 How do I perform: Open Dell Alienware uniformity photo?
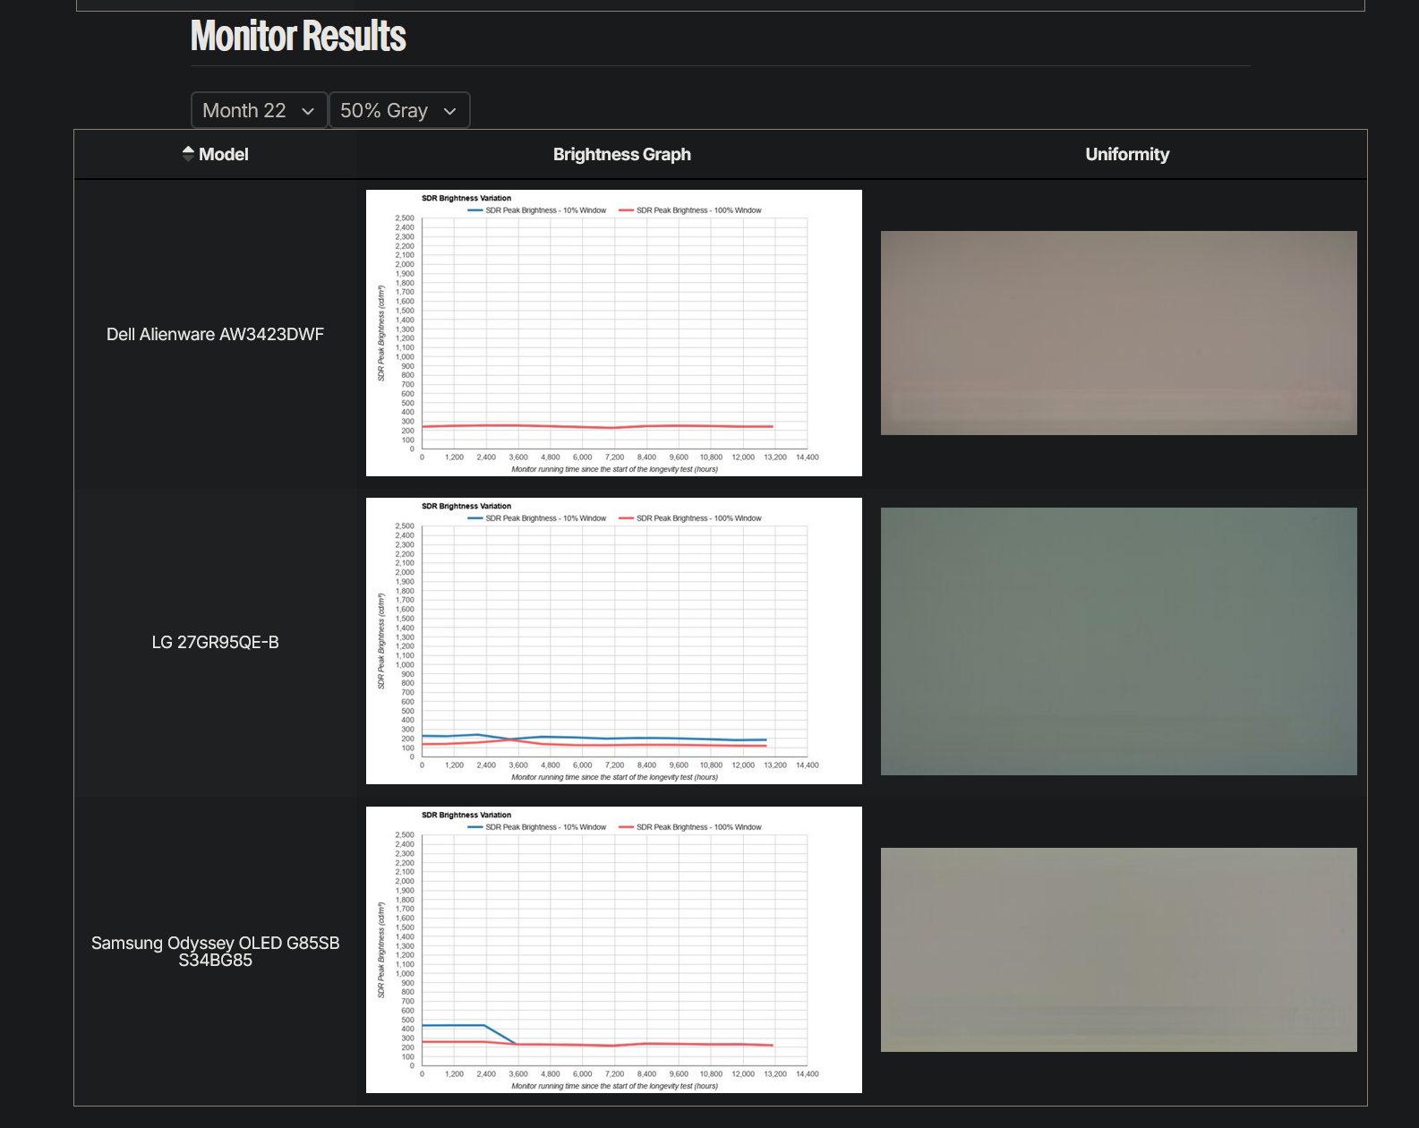pos(1119,333)
